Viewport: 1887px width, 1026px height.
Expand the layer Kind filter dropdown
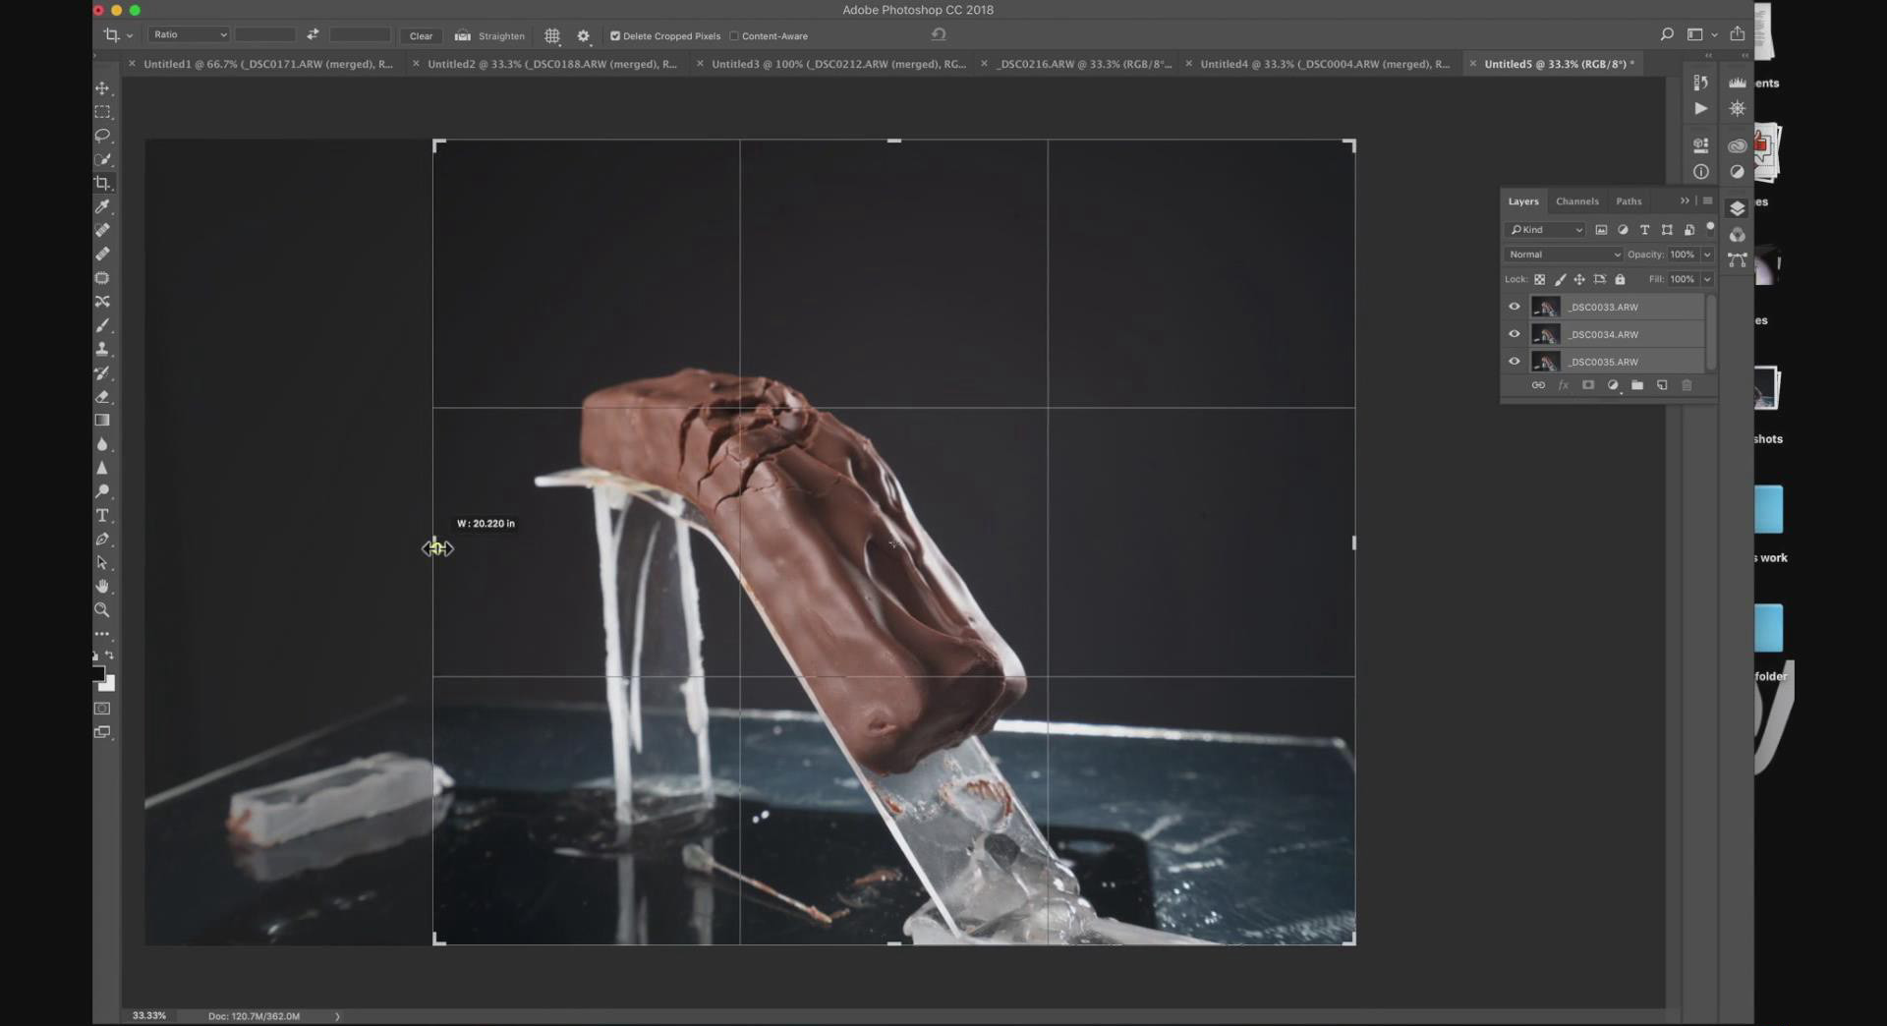point(1546,230)
